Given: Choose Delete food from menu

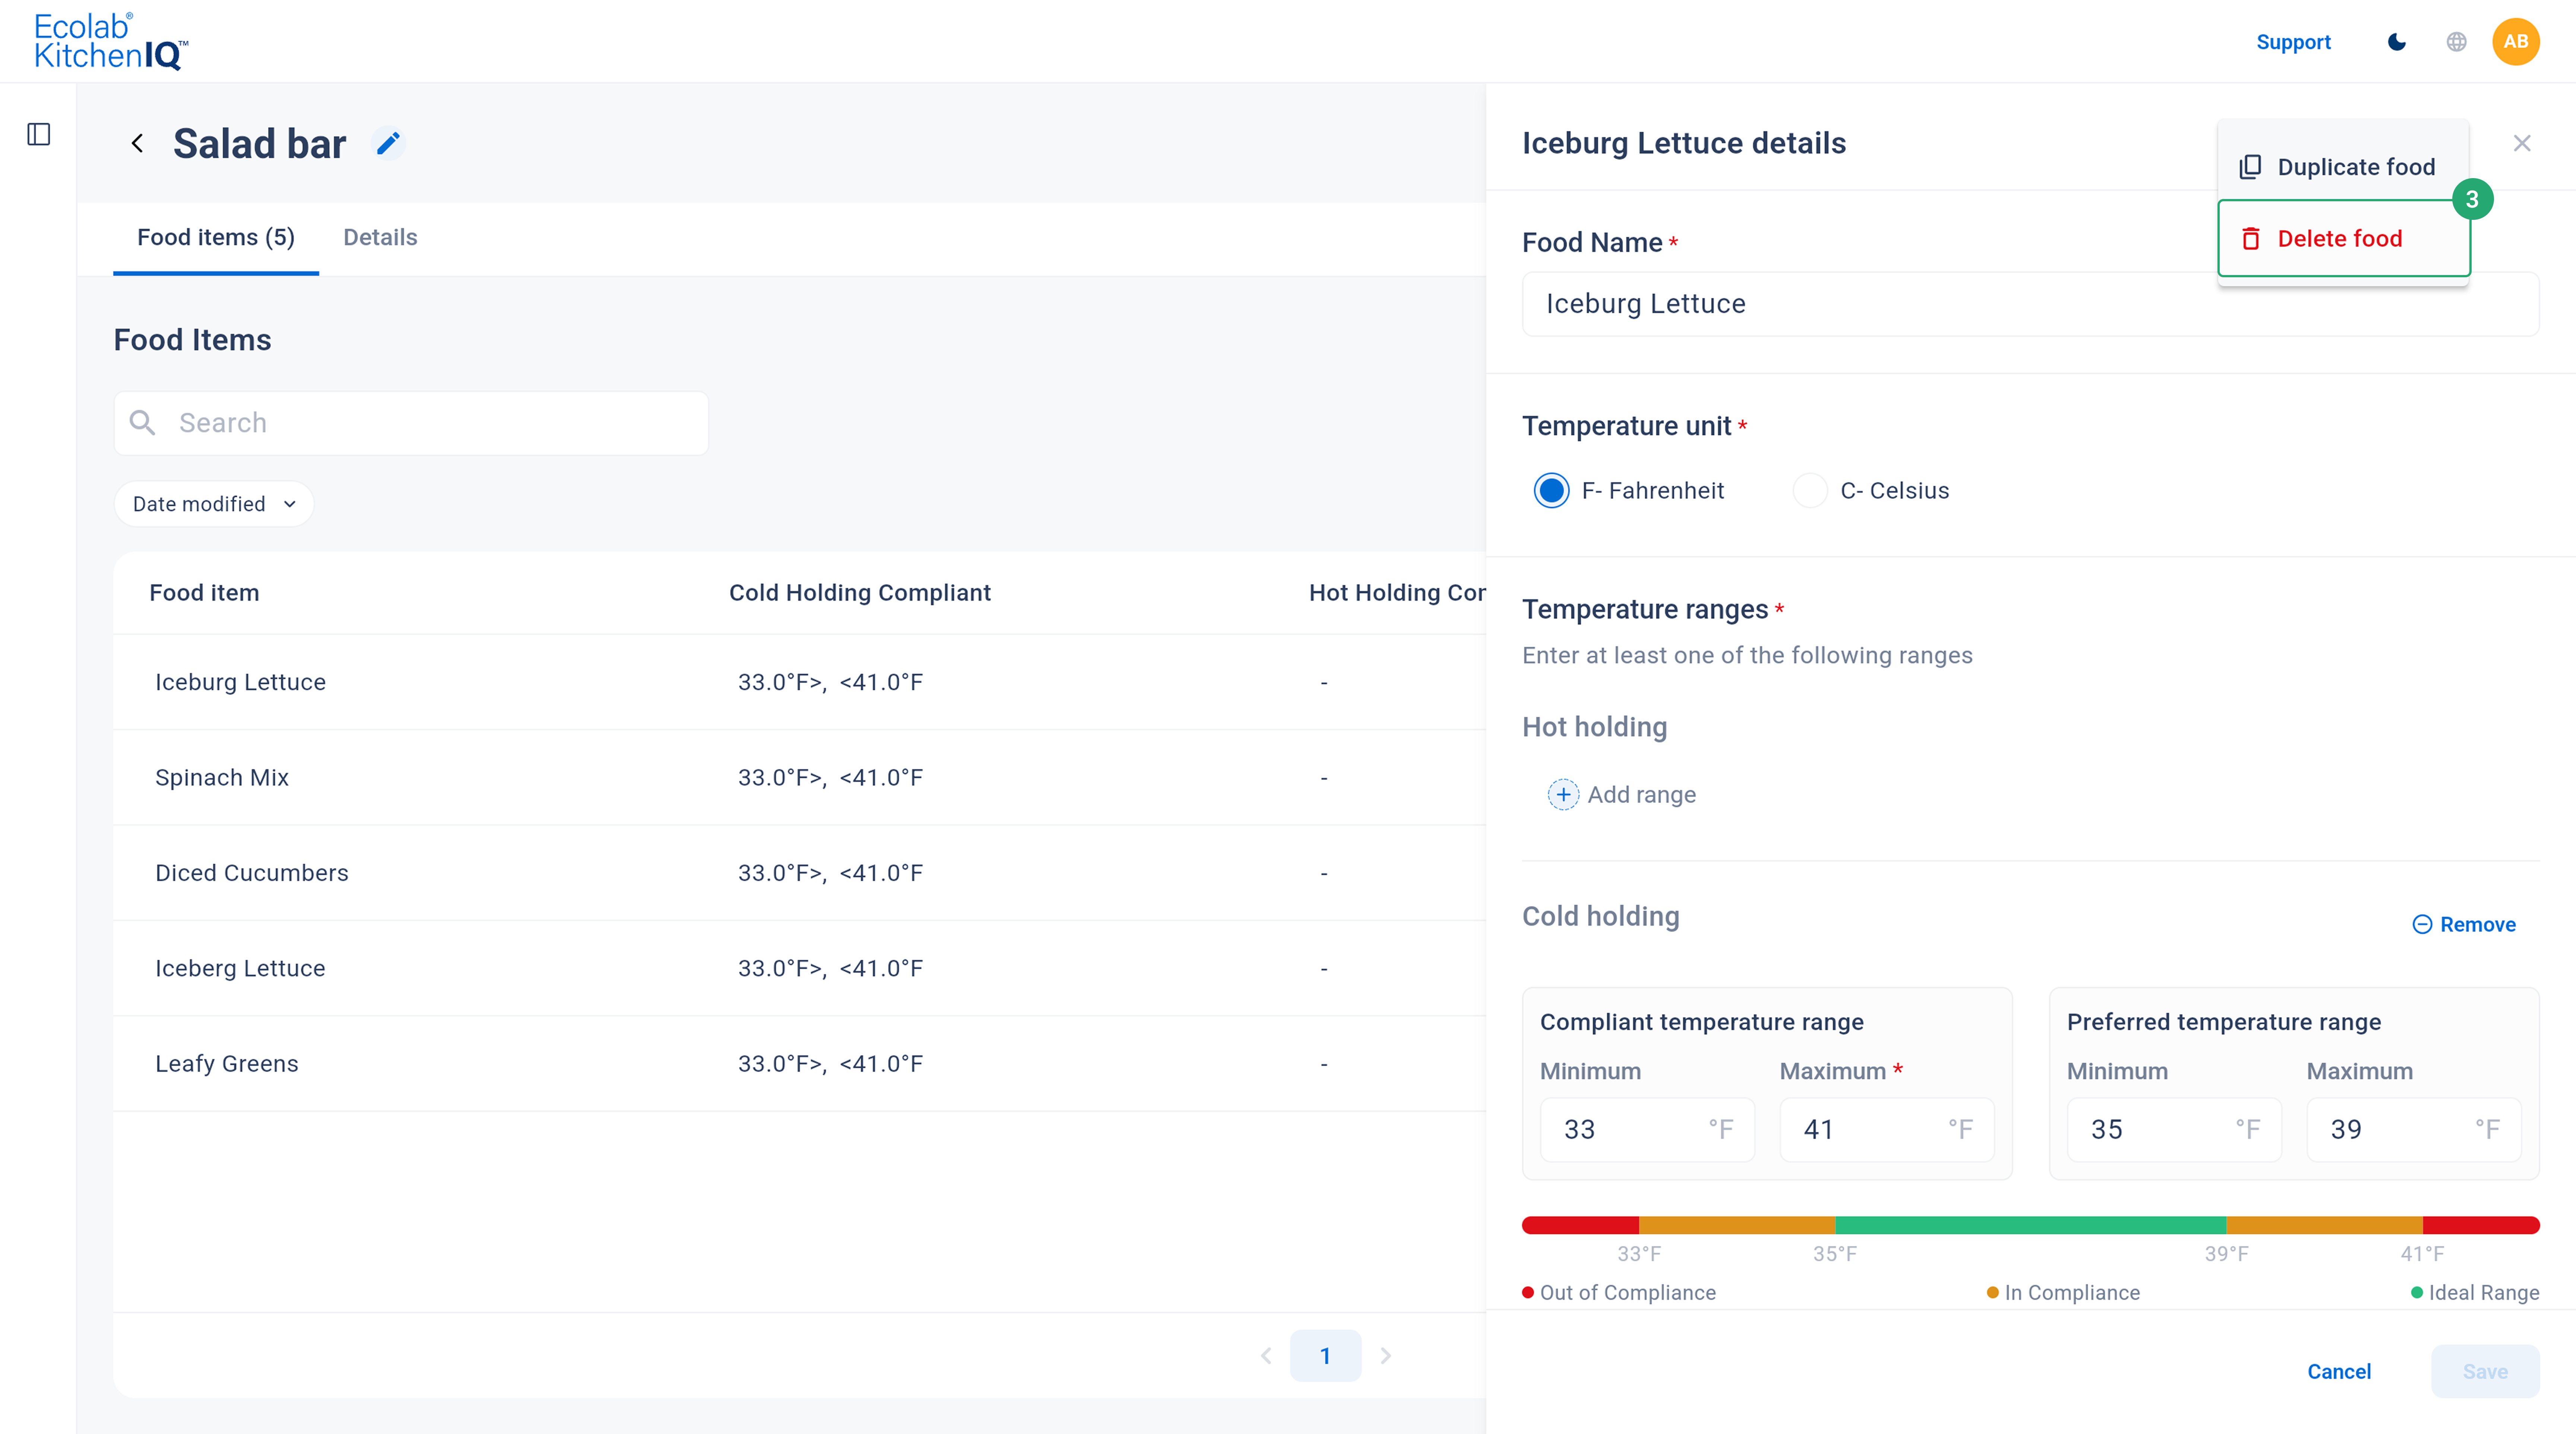Looking at the screenshot, I should click(x=2343, y=238).
